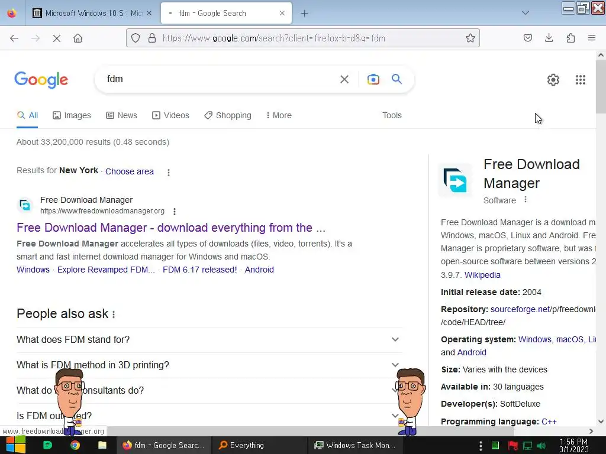The height and width of the screenshot is (454, 606).
Task: Open the Firefox home page
Action: pos(78,38)
